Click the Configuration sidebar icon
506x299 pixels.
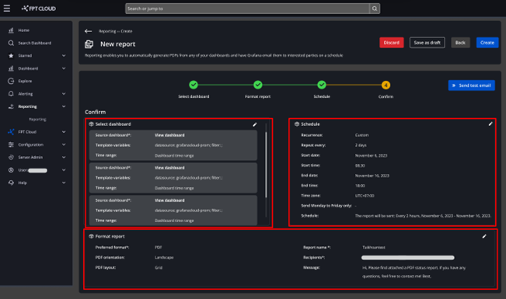point(11,144)
